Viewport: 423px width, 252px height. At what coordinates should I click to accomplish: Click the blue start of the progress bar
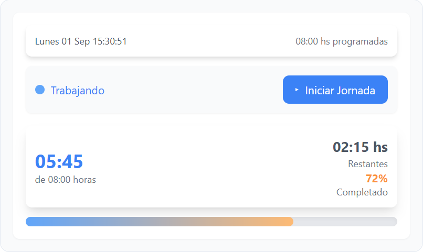pyautogui.click(x=33, y=222)
